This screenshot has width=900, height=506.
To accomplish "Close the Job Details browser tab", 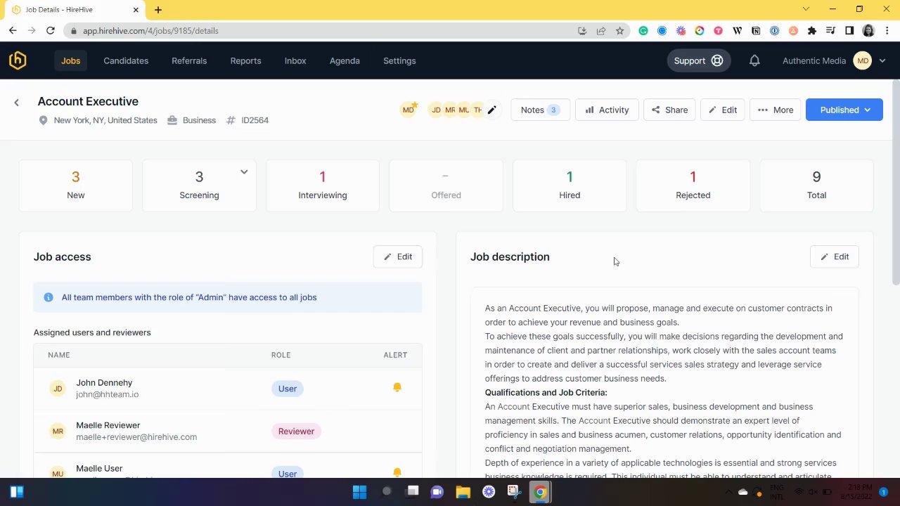I will pyautogui.click(x=136, y=10).
